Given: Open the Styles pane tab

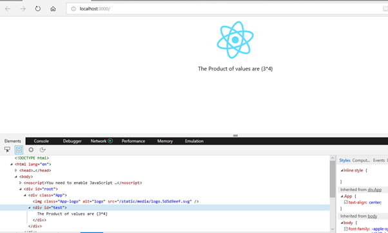Looking at the screenshot, I should pos(345,160).
